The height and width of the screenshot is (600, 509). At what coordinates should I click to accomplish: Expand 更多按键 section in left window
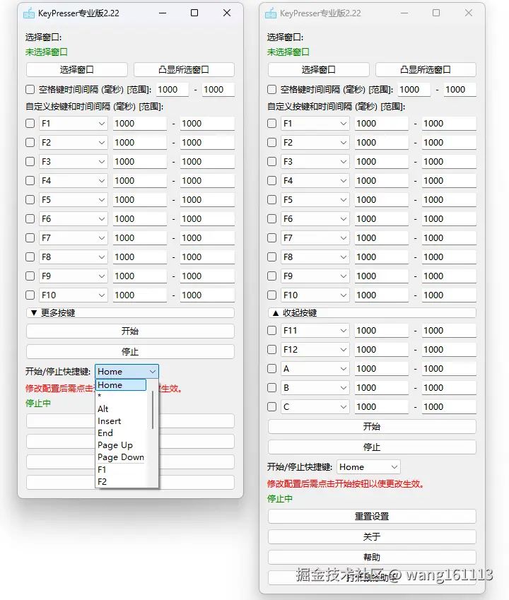pos(130,312)
